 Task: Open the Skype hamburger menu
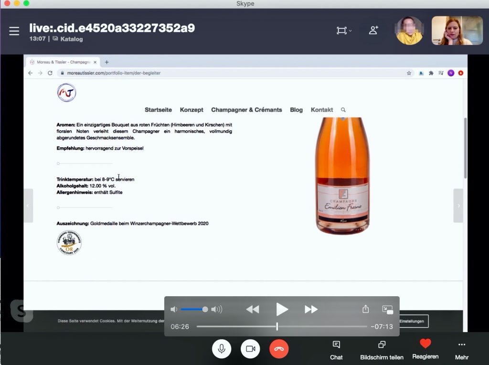(x=14, y=31)
